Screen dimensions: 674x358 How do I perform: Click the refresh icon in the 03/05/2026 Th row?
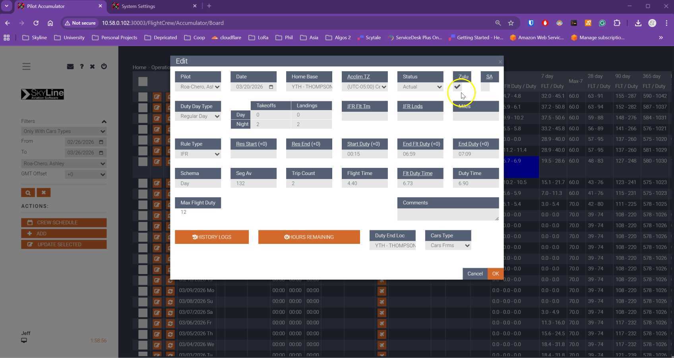[x=170, y=334]
